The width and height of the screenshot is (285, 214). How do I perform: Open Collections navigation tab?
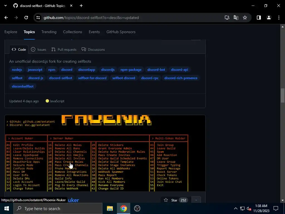tap(73, 32)
